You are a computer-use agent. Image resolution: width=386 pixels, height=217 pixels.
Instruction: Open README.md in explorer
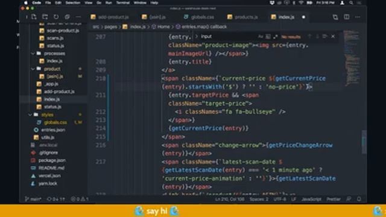[51, 168]
